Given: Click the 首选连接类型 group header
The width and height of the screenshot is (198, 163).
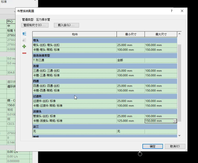Looking at the screenshot, I should [105, 56].
